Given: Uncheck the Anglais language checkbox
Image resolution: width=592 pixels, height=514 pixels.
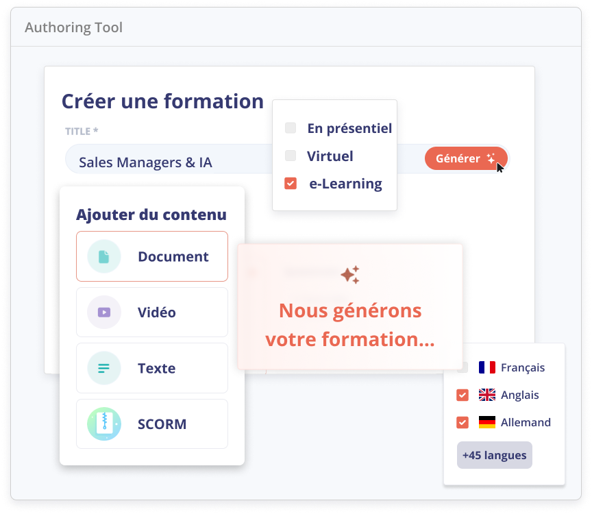Looking at the screenshot, I should (463, 395).
